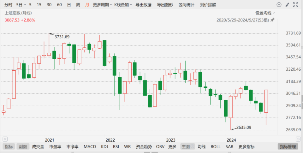Click the 2635.09 low price label
The image size is (303, 153).
pyautogui.click(x=244, y=127)
